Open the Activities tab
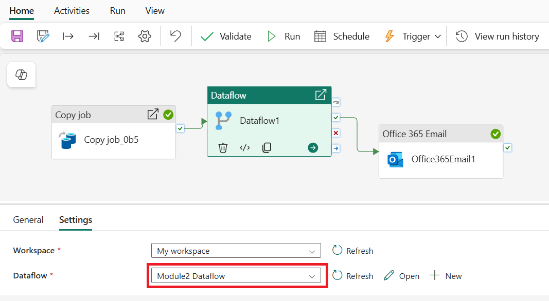 (72, 11)
